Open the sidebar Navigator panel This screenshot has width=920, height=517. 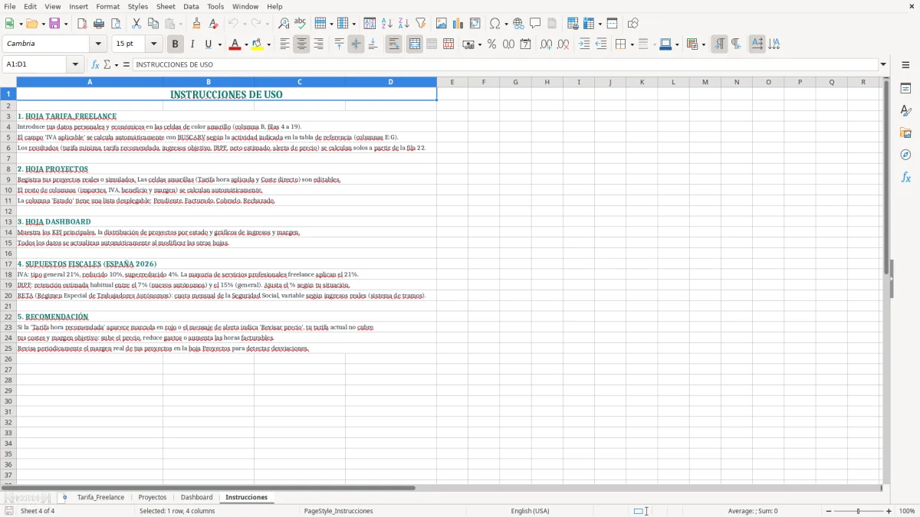[x=905, y=155]
